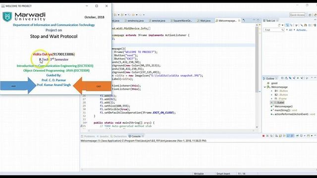Click the horizontal scrollbar of the code editor
This screenshot has height=178, width=317.
tap(171, 131)
